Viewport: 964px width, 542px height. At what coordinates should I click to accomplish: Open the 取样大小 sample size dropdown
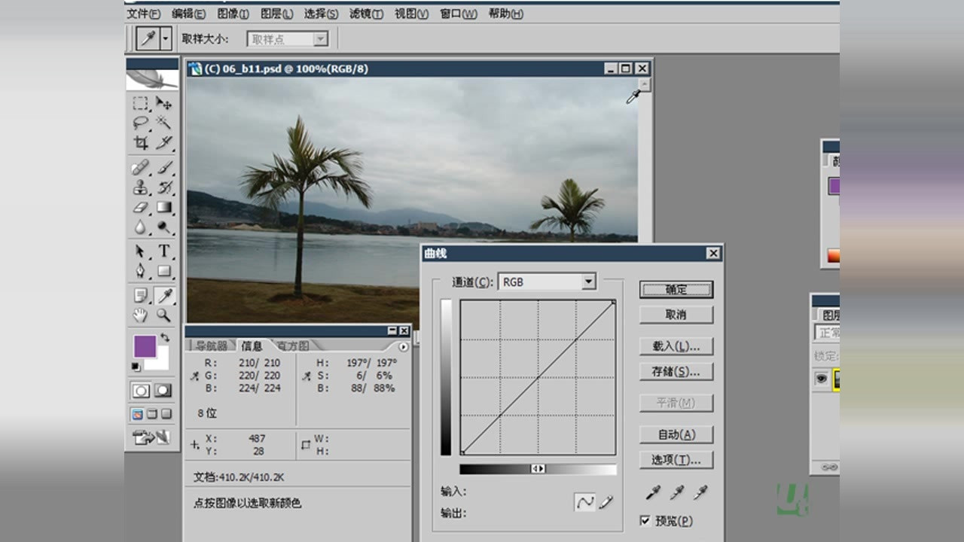pos(320,39)
